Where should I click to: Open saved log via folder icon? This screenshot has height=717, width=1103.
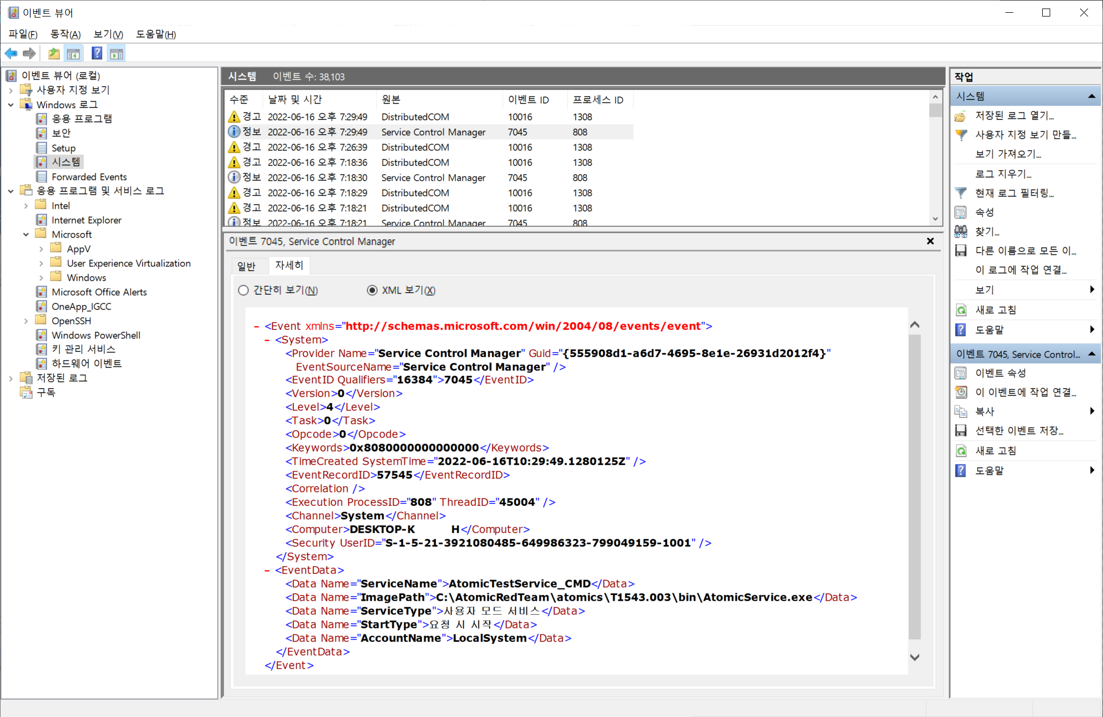point(961,116)
